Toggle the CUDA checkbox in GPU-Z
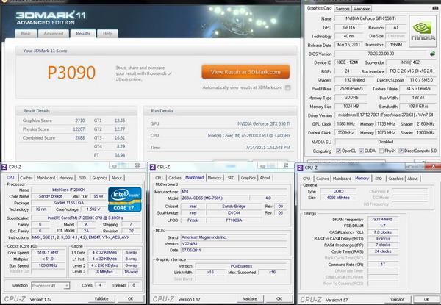This screenshot has height=305, width=441. (x=361, y=151)
